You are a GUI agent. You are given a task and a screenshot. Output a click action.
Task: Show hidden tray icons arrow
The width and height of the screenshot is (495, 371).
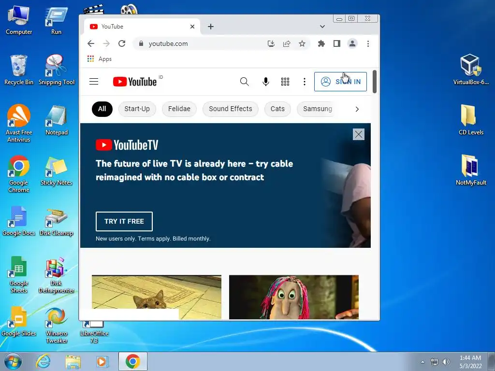pyautogui.click(x=422, y=362)
